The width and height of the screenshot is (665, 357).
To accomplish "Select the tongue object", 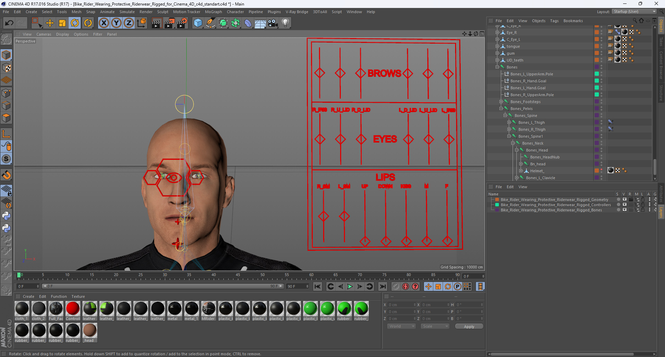I will tap(513, 46).
